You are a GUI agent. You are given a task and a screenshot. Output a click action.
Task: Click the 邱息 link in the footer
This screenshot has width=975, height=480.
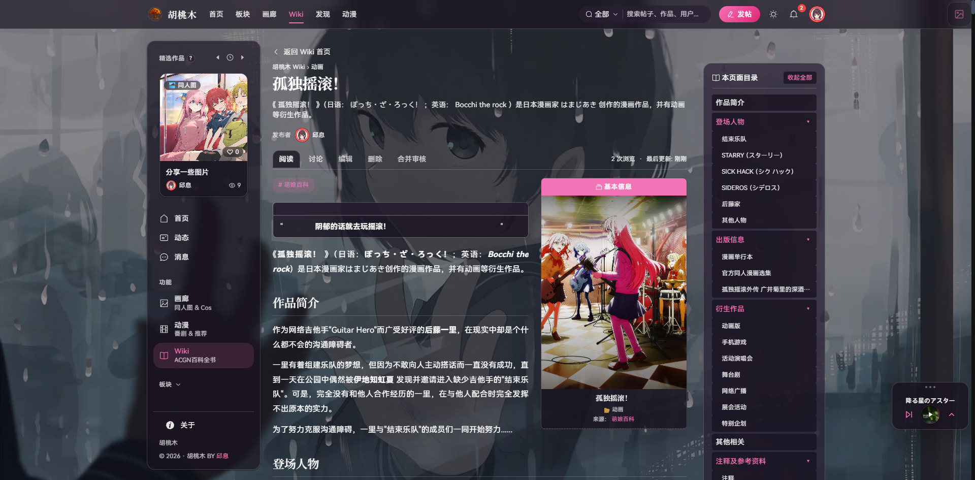[222, 456]
